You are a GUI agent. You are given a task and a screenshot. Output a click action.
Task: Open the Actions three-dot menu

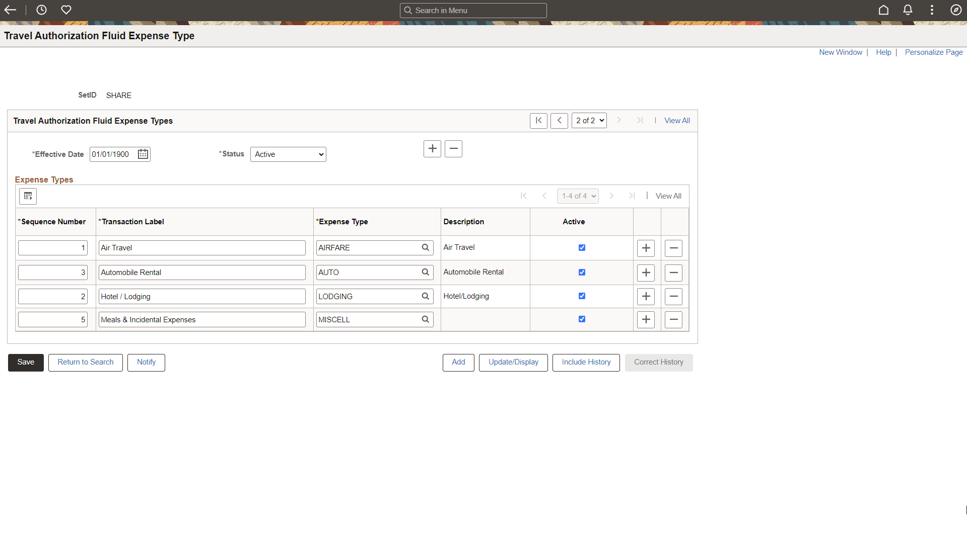click(932, 10)
